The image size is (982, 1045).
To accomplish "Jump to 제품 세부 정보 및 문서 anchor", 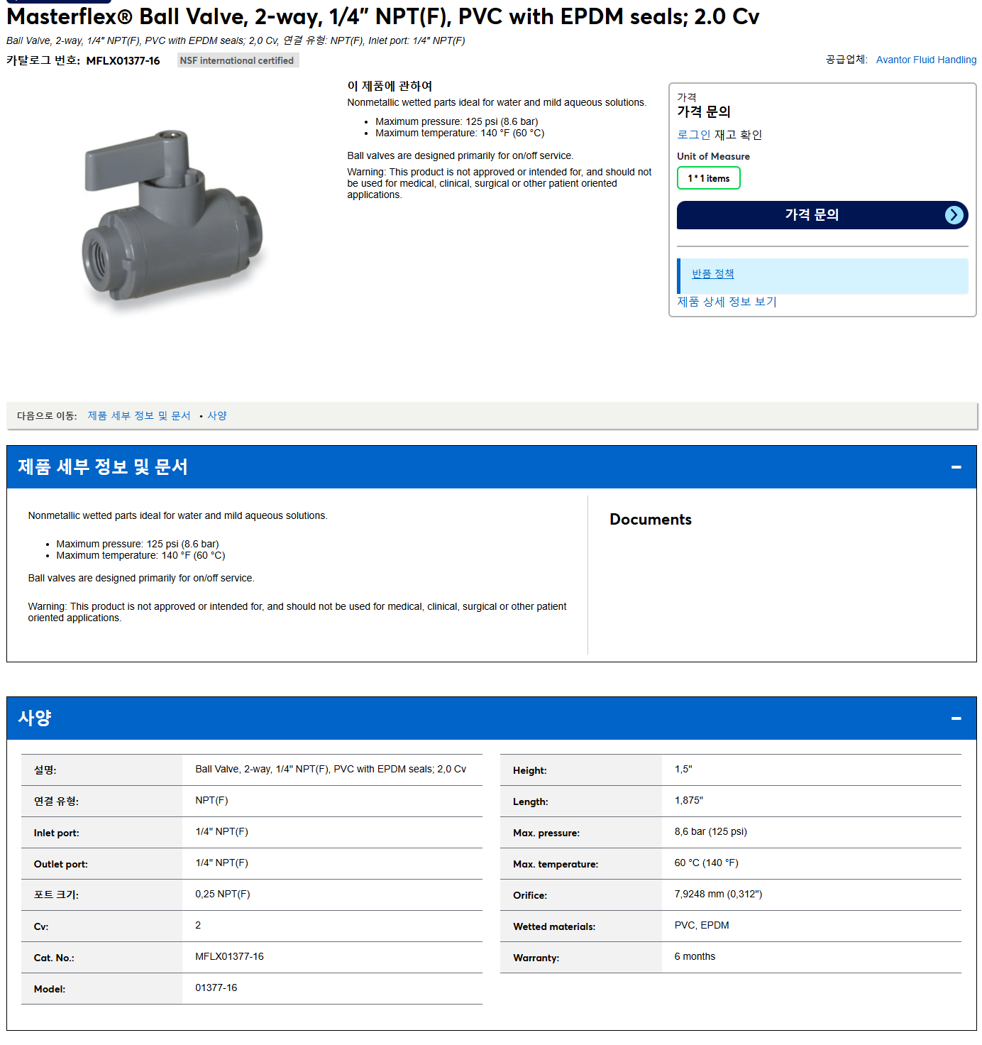I will click(x=139, y=416).
